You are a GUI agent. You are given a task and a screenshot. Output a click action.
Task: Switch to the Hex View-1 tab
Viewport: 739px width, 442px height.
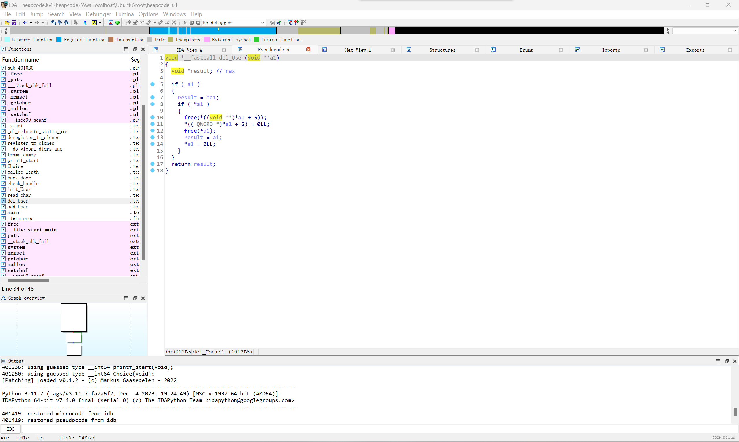(x=358, y=50)
